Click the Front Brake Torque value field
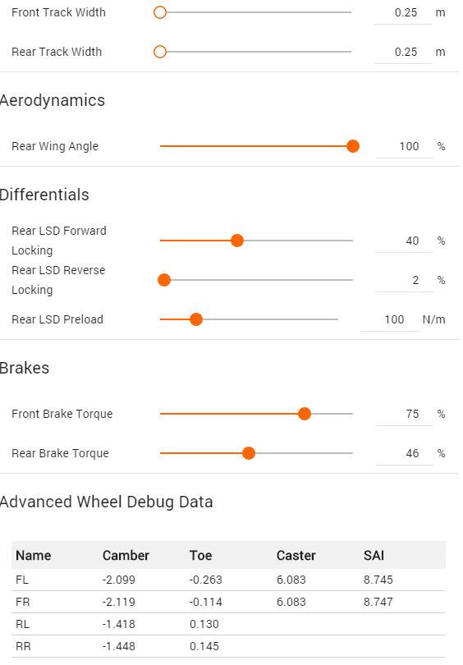This screenshot has height=665, width=463. tap(405, 414)
